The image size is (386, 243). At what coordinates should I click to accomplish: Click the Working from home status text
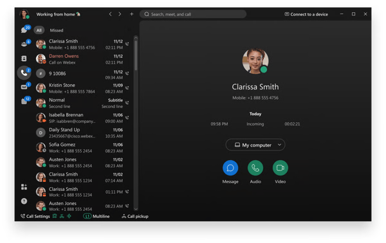55,14
